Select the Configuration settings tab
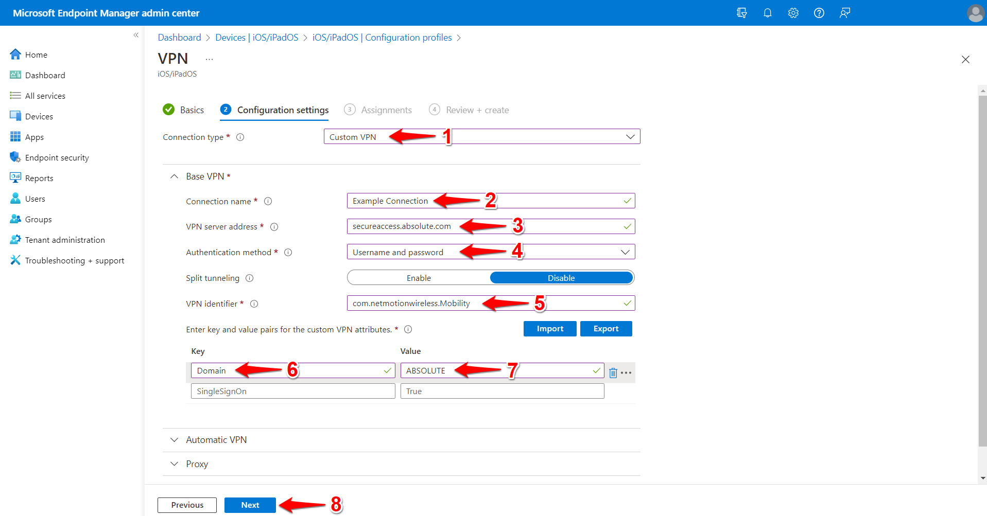 274,110
